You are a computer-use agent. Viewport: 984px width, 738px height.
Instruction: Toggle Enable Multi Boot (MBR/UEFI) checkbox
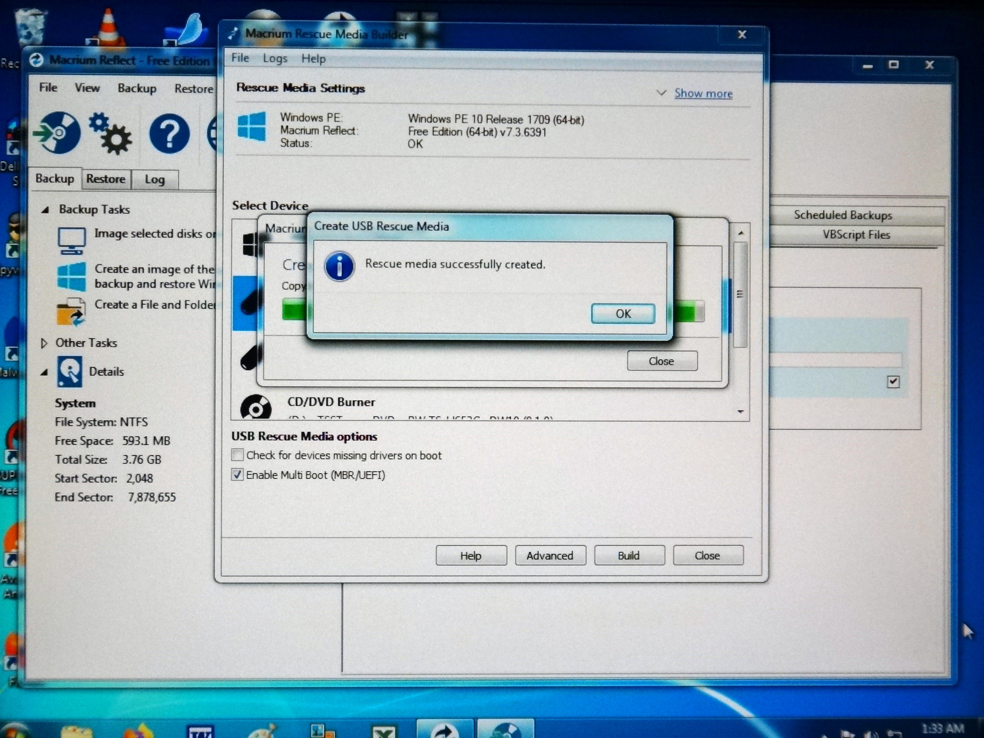tap(238, 475)
